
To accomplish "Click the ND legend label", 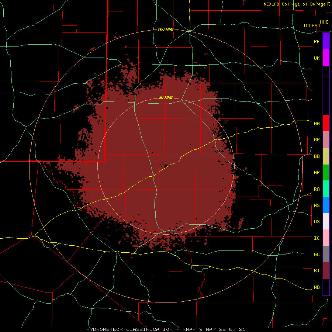I will pos(317,287).
